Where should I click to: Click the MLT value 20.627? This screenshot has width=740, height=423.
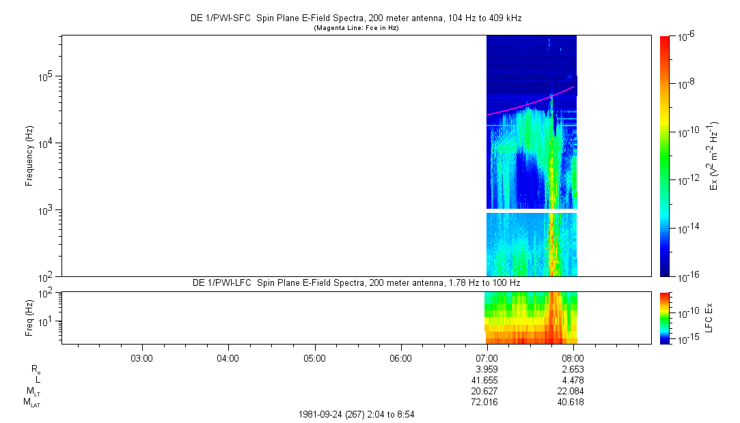[487, 391]
